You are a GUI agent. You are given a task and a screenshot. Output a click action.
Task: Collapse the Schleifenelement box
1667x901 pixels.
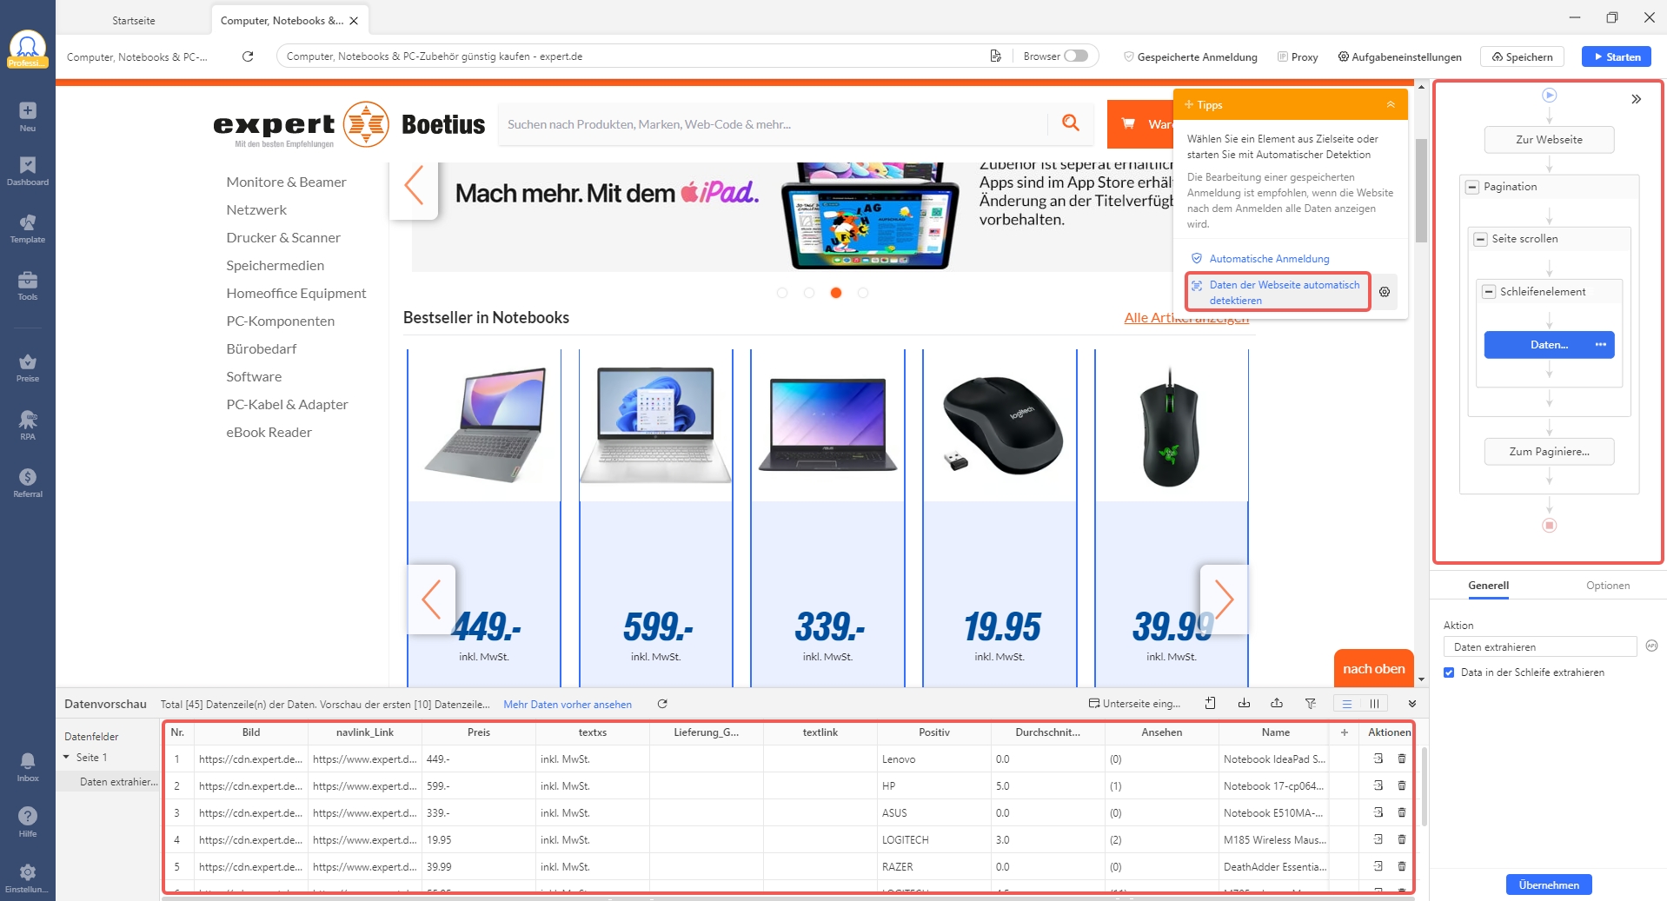point(1489,292)
